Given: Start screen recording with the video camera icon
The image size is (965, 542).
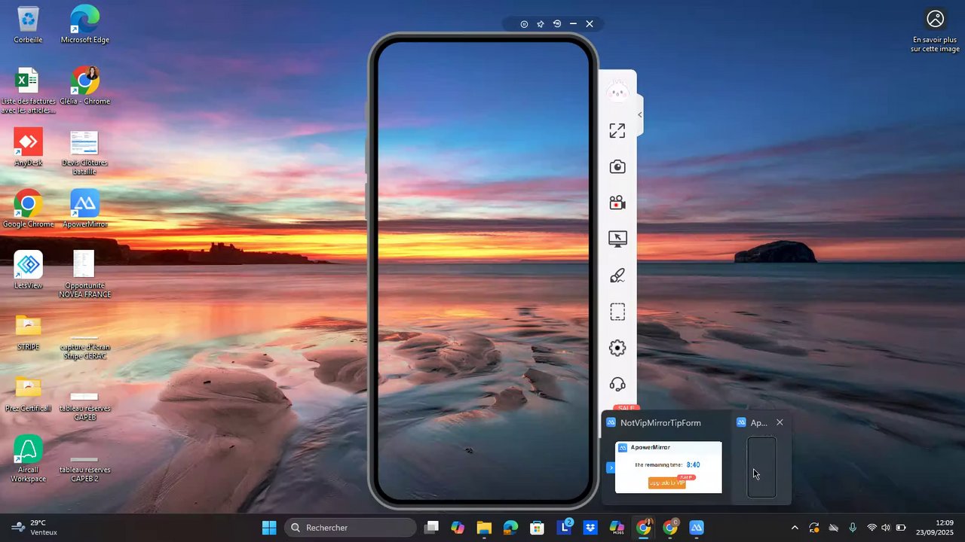Looking at the screenshot, I should coord(617,203).
